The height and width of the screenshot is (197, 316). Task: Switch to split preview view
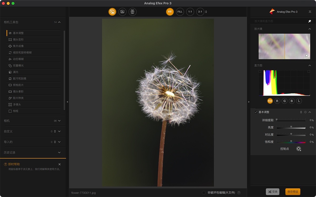click(122, 12)
